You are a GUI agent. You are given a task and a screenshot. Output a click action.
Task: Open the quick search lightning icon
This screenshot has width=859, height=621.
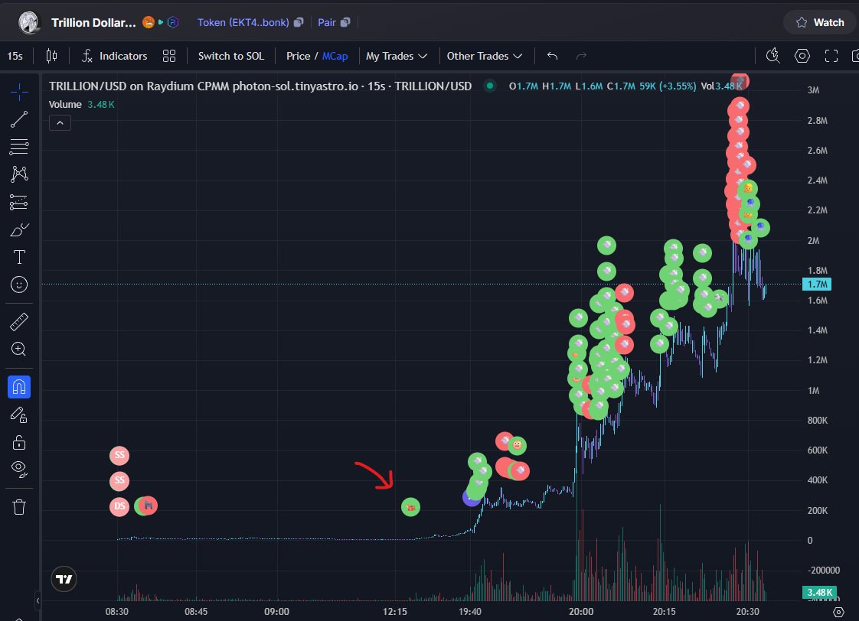(773, 56)
